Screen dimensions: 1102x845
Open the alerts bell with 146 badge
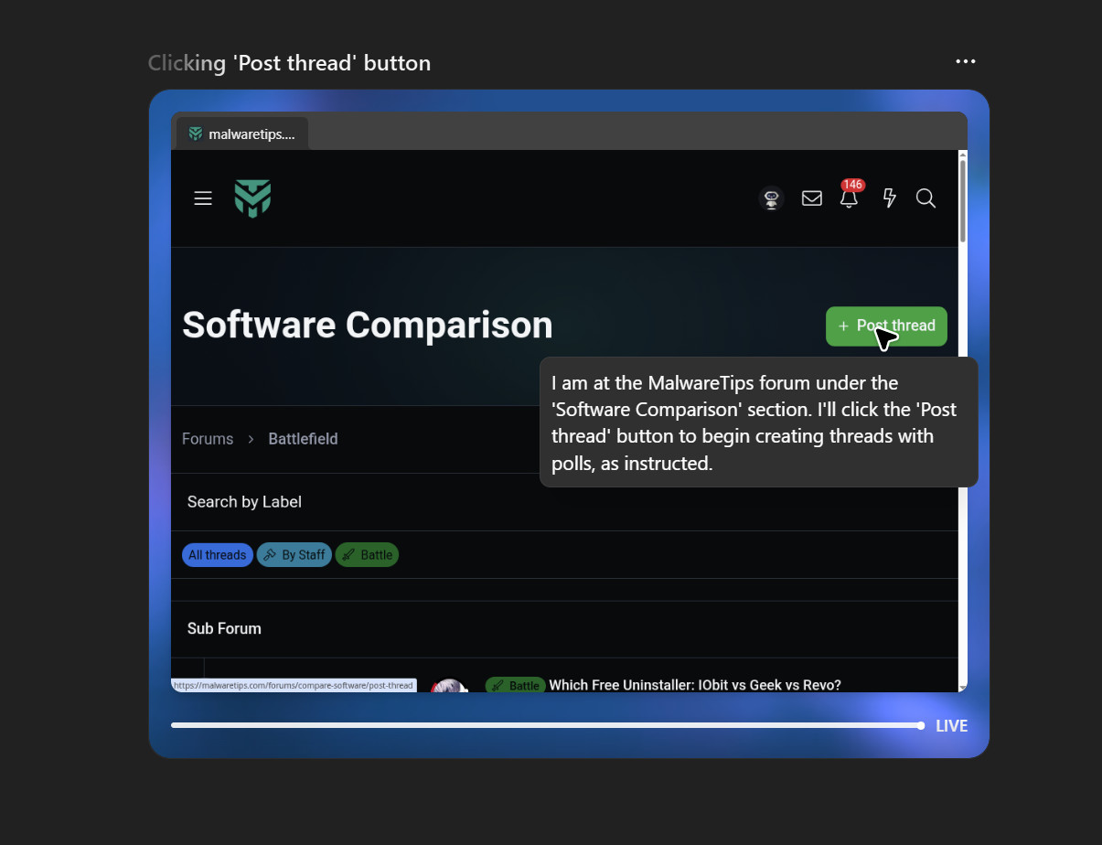pyautogui.click(x=850, y=197)
